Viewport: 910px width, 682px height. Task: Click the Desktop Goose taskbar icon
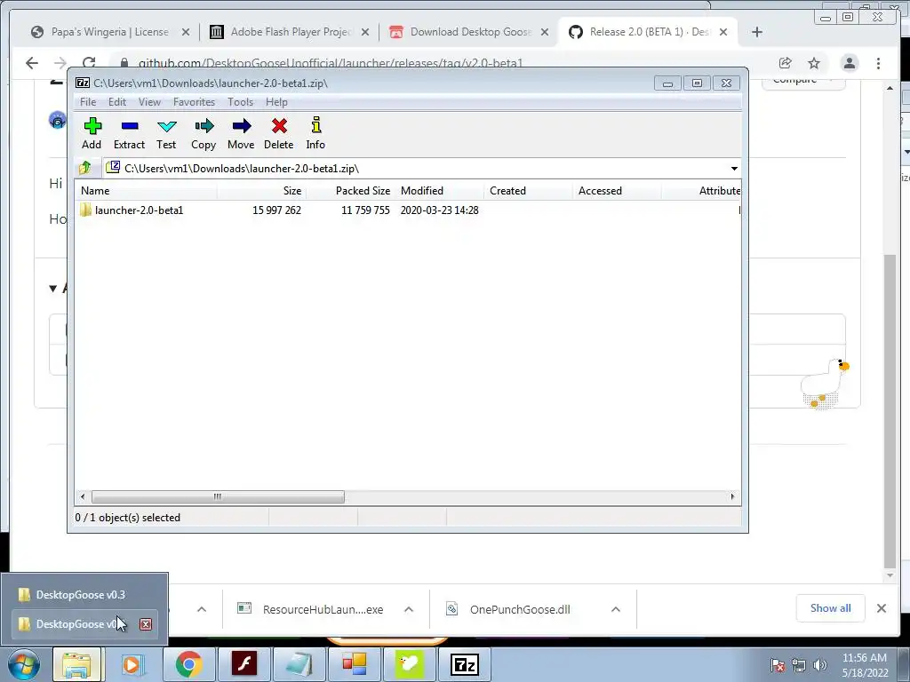pos(409,664)
